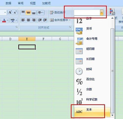Choose the 百分比 percentage format
The height and width of the screenshot is (119, 123).
(92, 81)
